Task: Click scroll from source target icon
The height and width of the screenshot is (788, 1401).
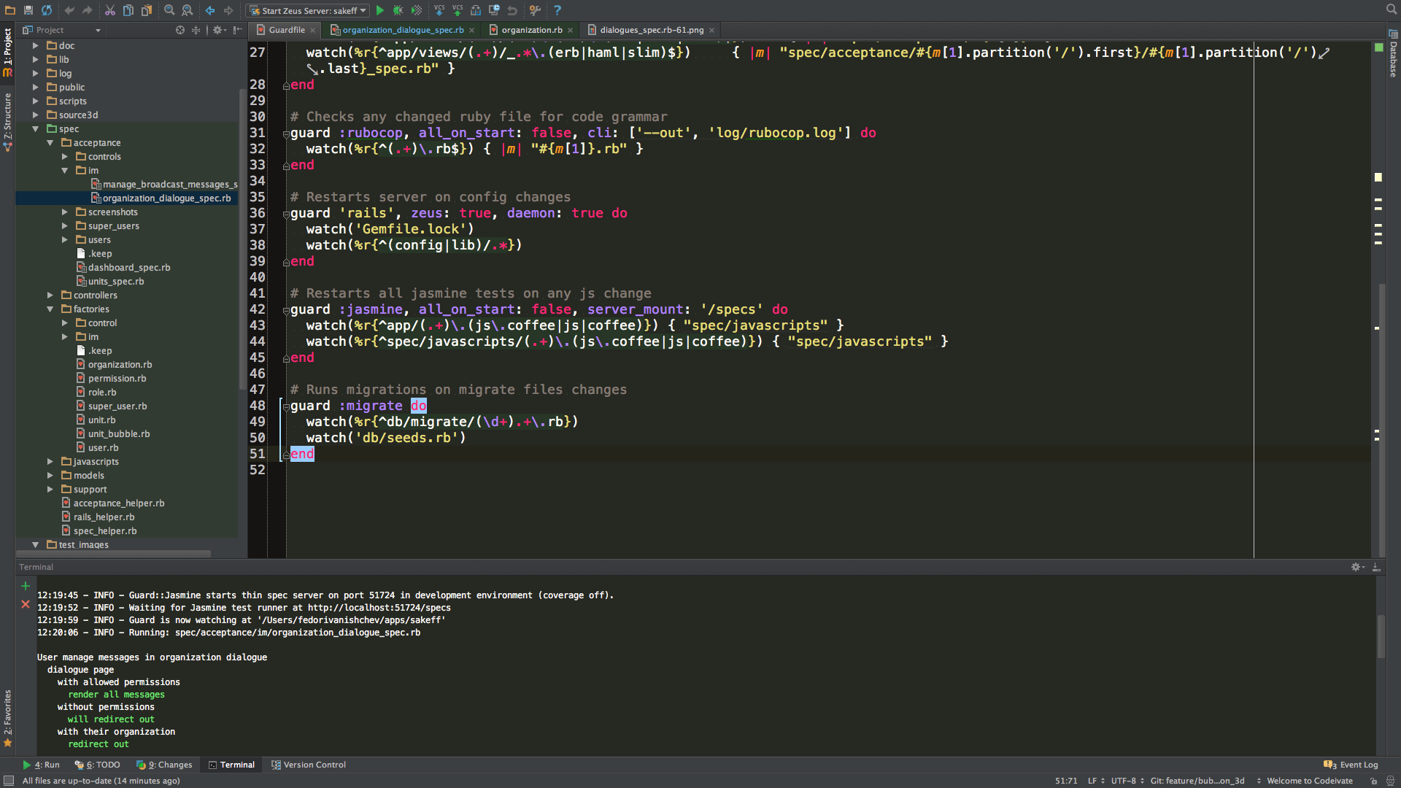Action: coord(180,30)
